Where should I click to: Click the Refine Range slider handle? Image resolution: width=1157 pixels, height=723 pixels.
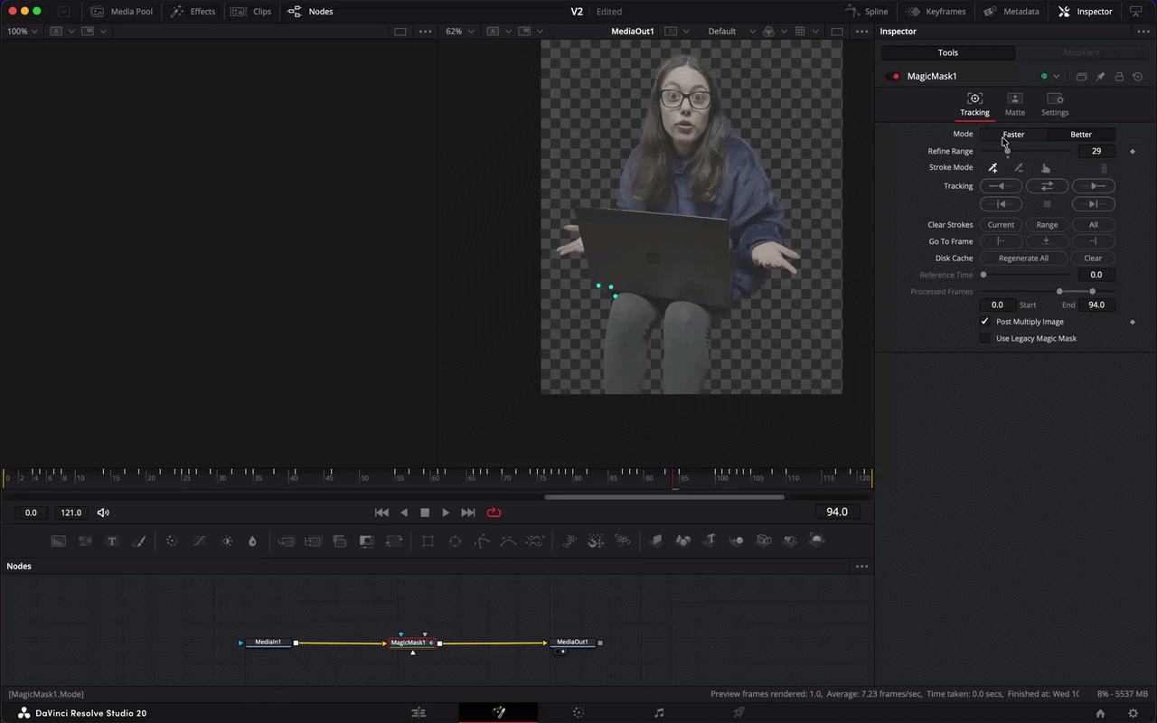tap(1008, 152)
